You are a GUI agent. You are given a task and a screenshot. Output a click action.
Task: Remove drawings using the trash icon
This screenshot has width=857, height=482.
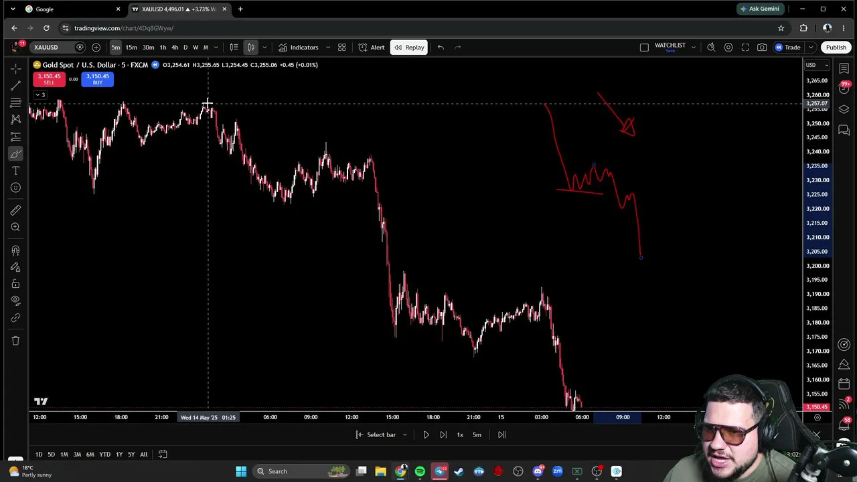click(15, 341)
